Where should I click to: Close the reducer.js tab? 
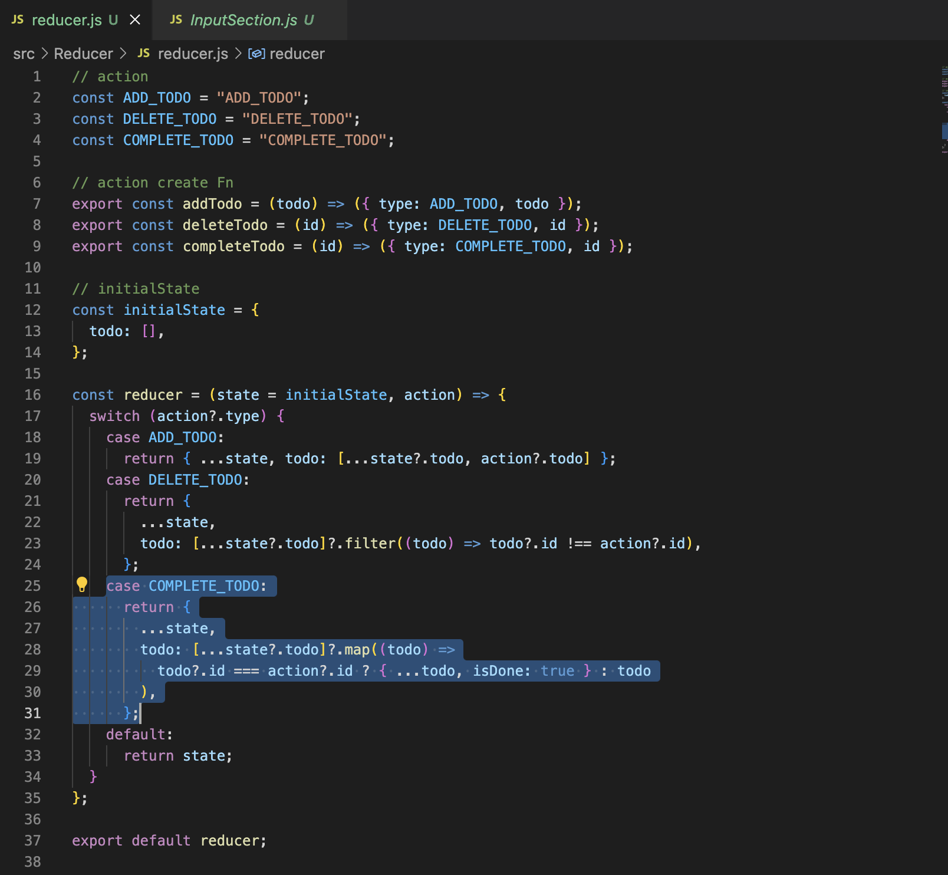coord(135,20)
